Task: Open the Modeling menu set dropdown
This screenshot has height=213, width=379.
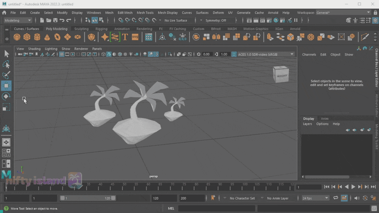Action: [18, 20]
